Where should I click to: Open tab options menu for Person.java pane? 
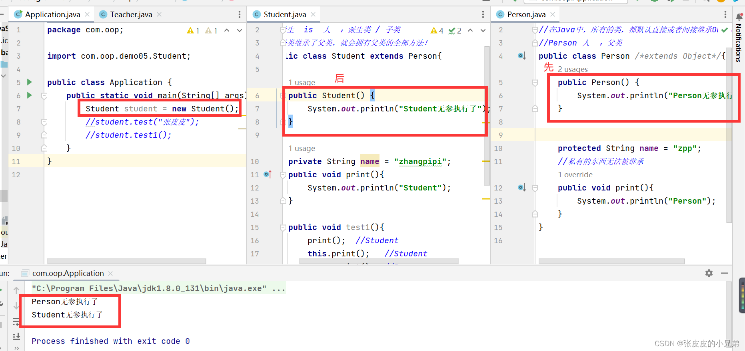coord(725,14)
